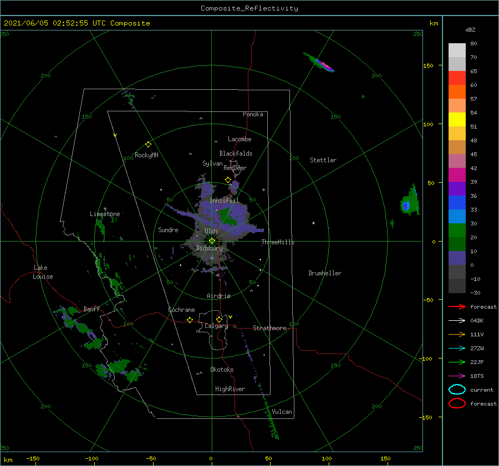Click the 'Sundre' label
Screen dimensions: 499x466
[168, 229]
